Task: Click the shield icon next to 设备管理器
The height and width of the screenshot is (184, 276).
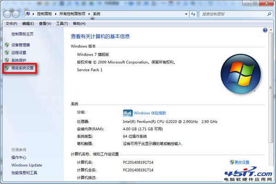Action: coord(7,45)
